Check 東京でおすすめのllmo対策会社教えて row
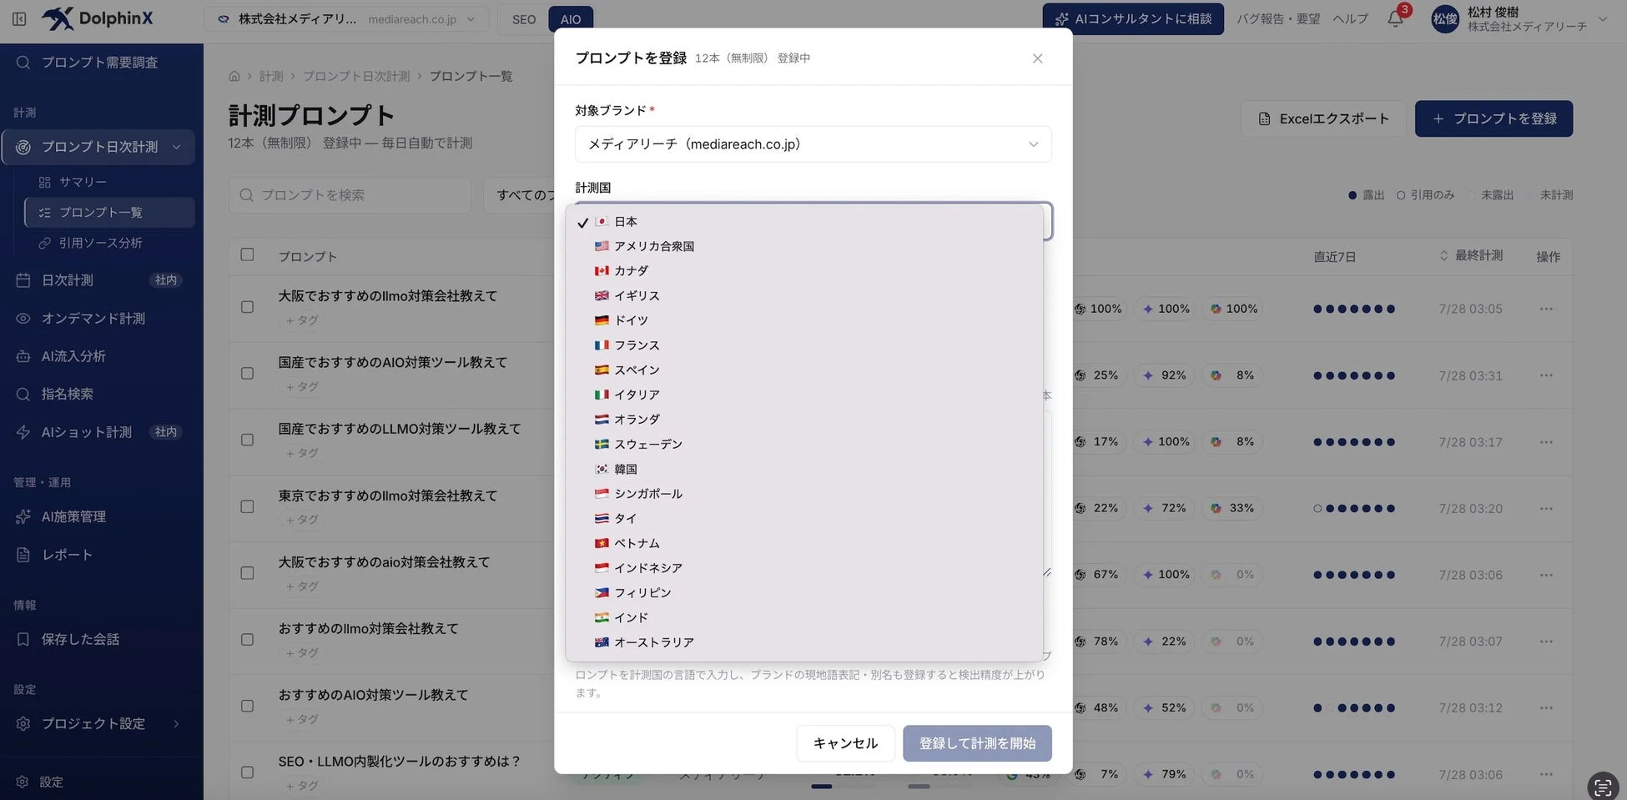The height and width of the screenshot is (800, 1627). coord(247,506)
